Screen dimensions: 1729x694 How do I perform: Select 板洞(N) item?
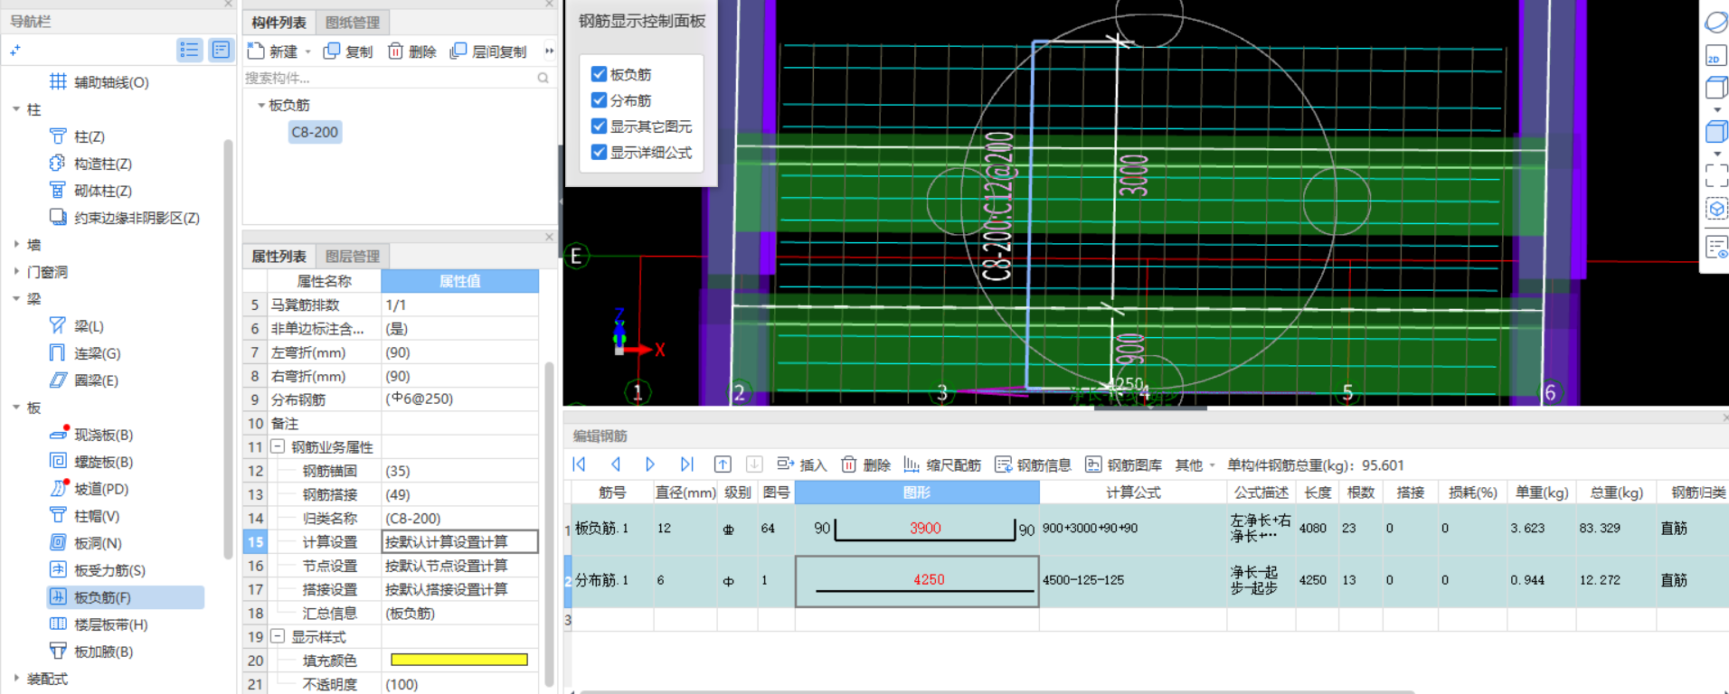(x=98, y=543)
